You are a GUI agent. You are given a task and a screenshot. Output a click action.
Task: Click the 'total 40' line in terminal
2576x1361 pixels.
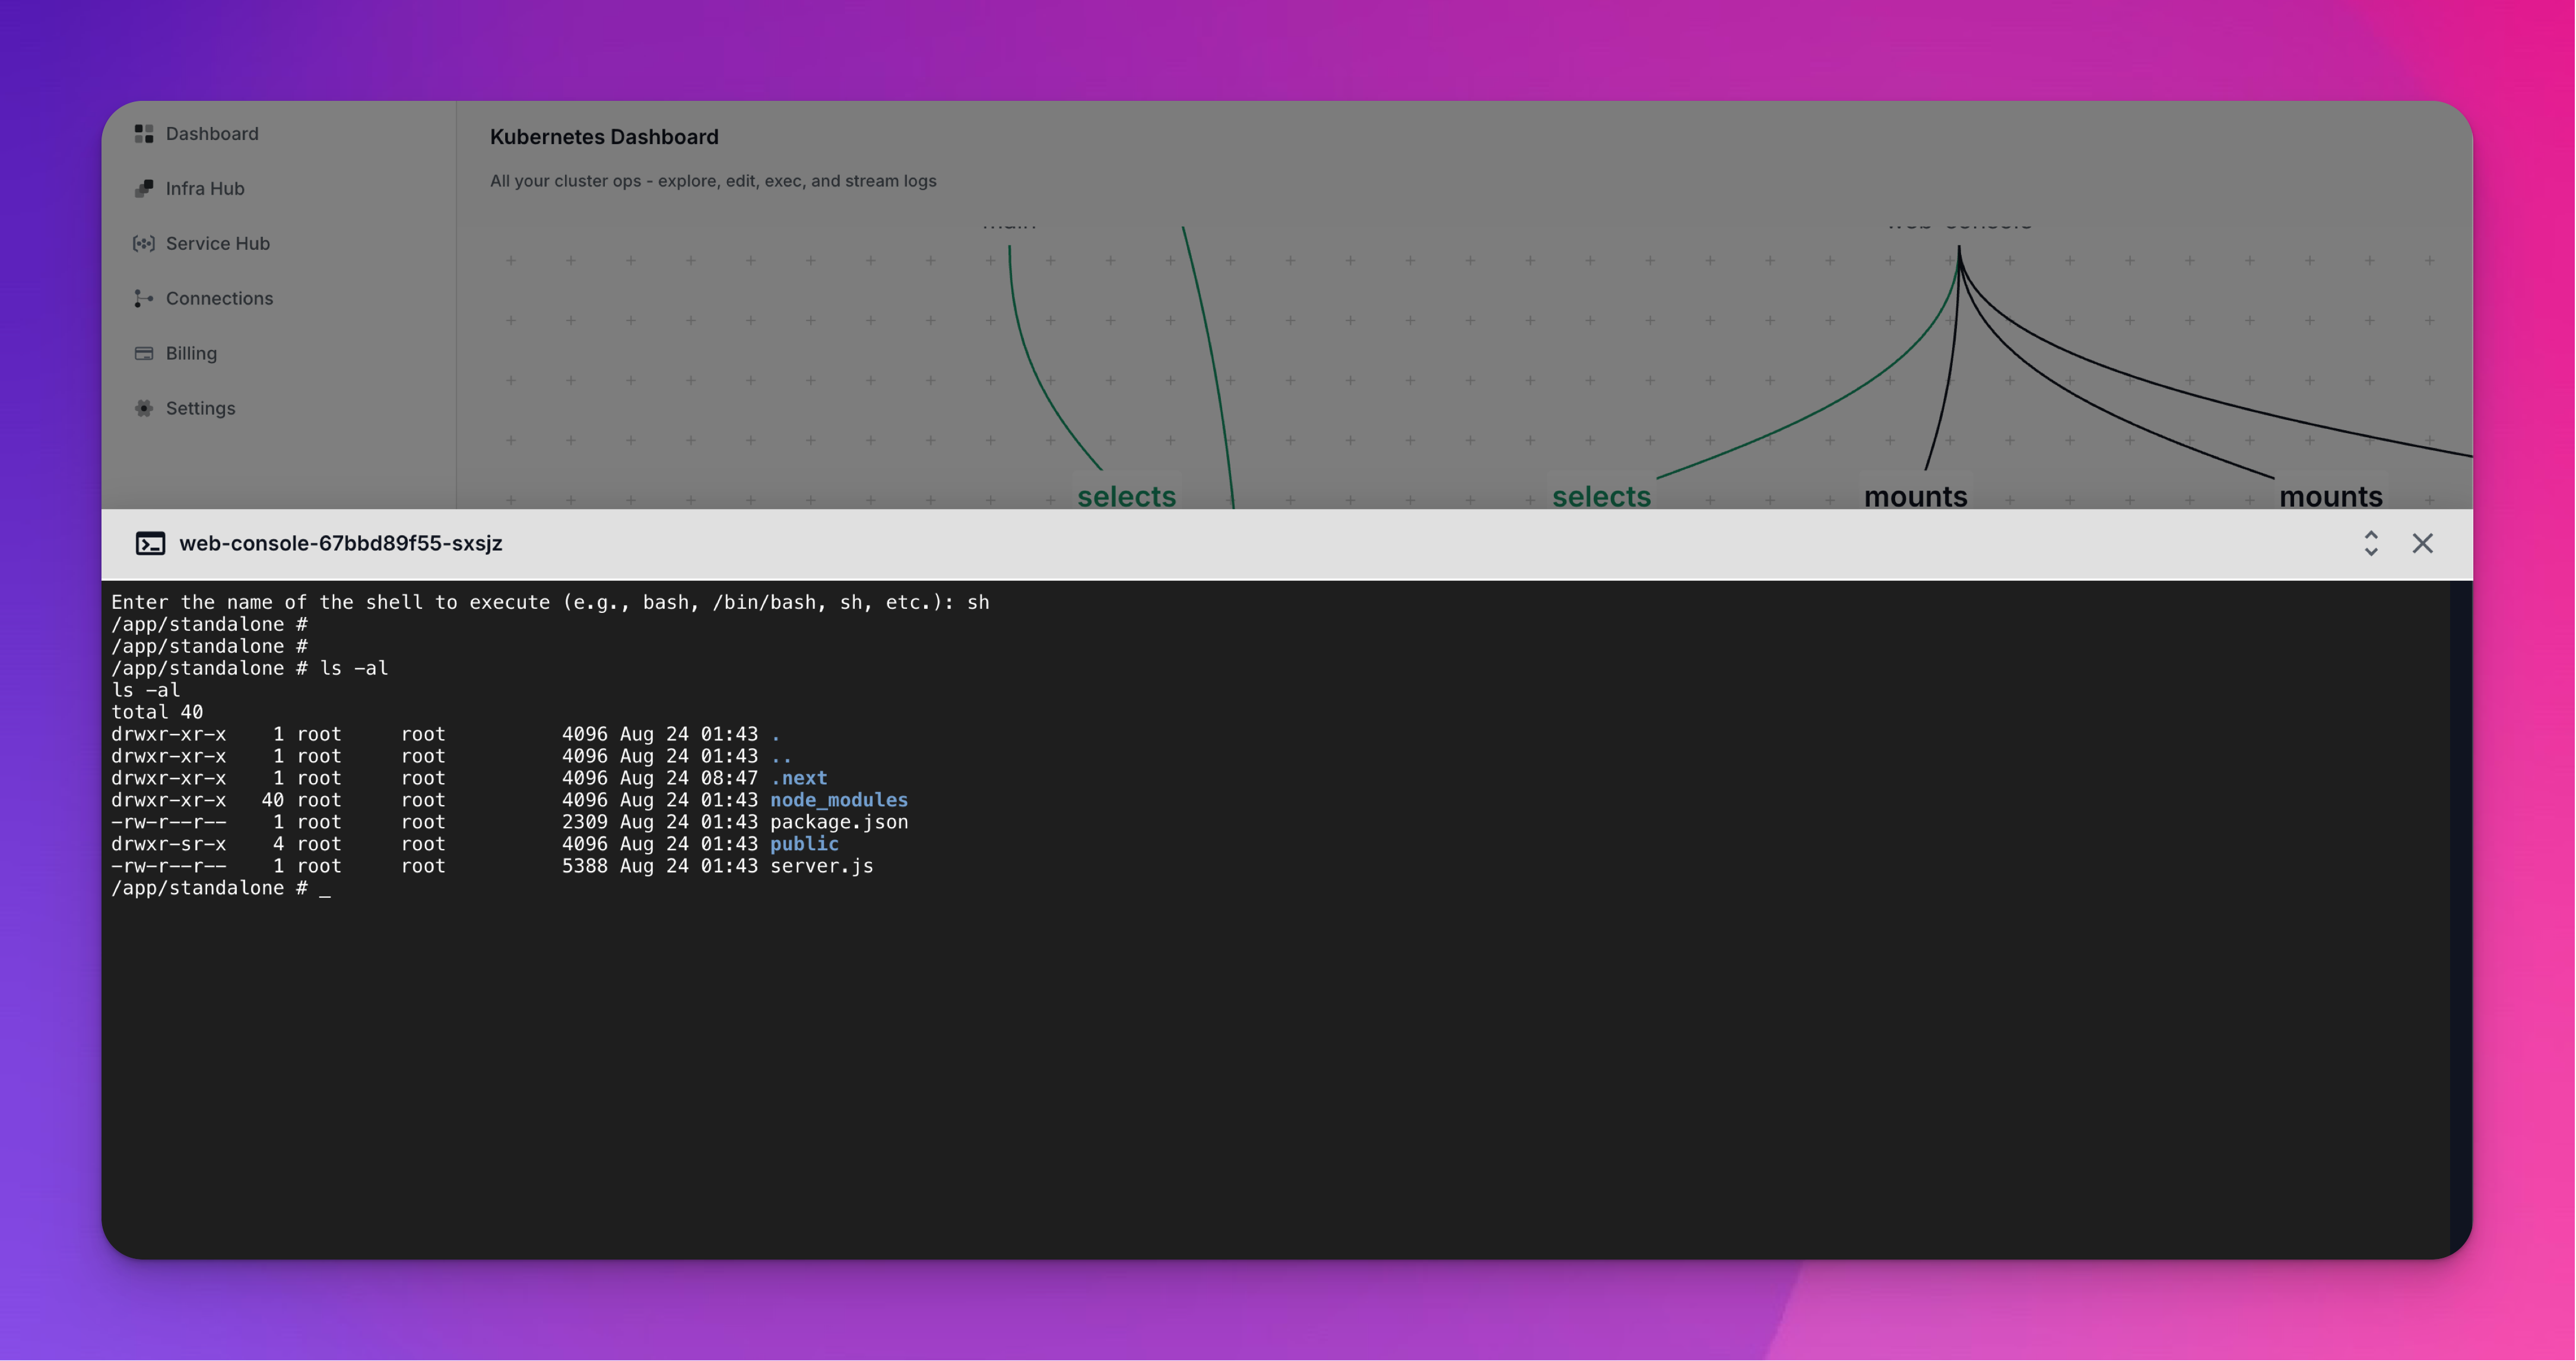(157, 713)
